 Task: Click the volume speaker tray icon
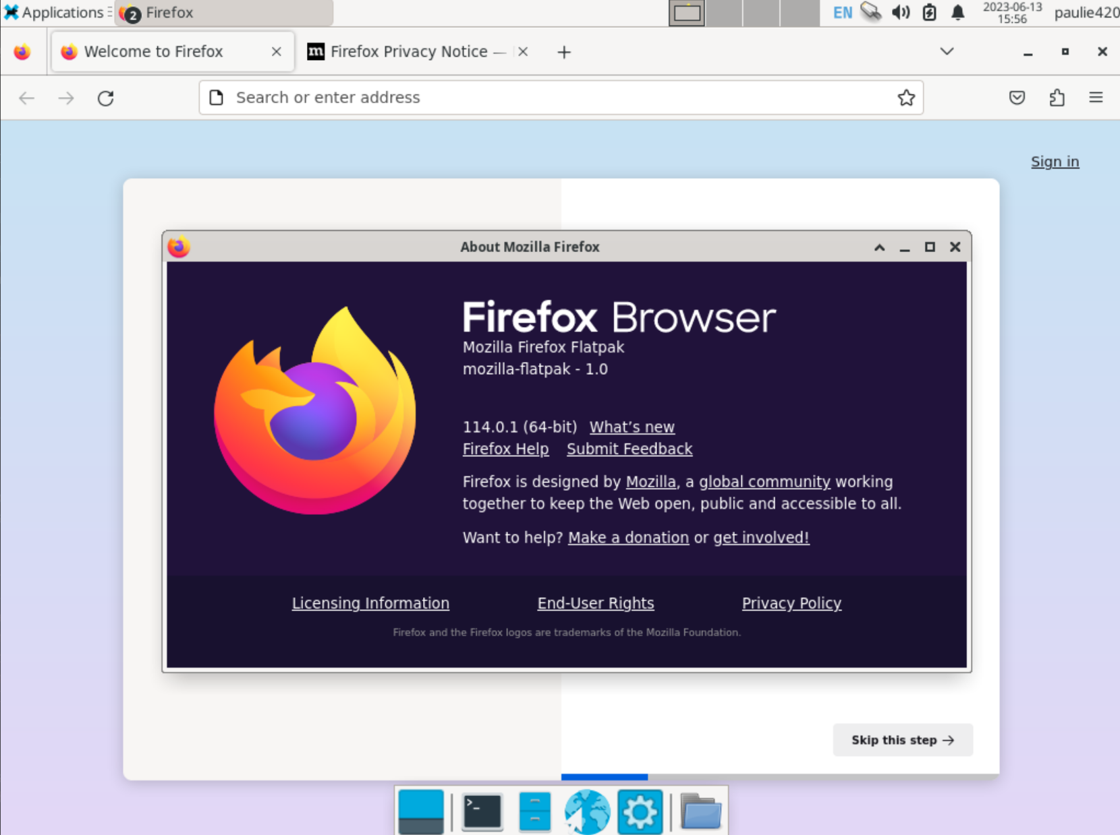click(x=901, y=12)
